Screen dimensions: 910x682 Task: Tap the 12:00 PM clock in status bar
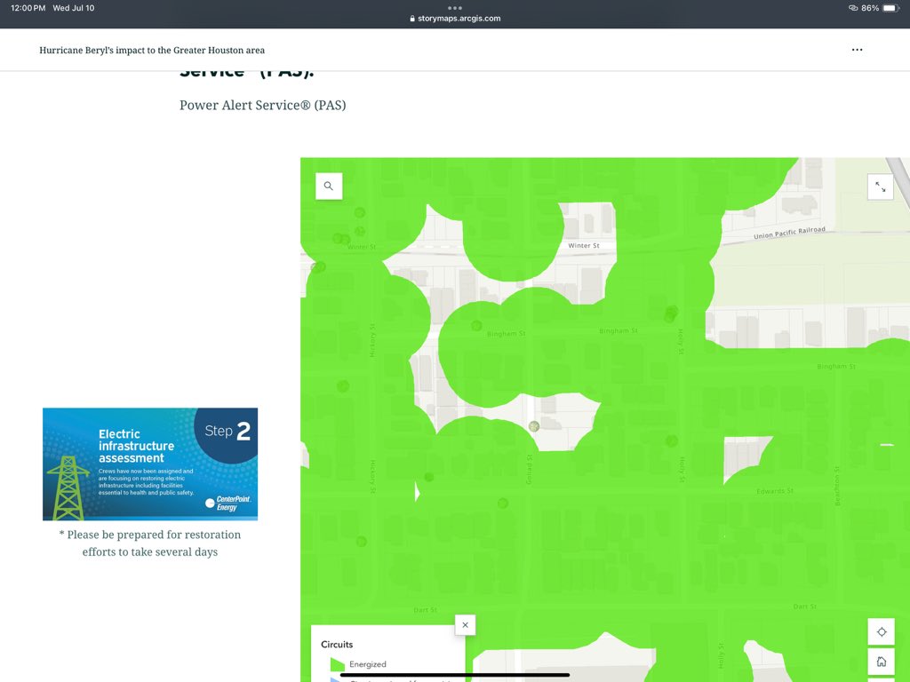(x=28, y=8)
